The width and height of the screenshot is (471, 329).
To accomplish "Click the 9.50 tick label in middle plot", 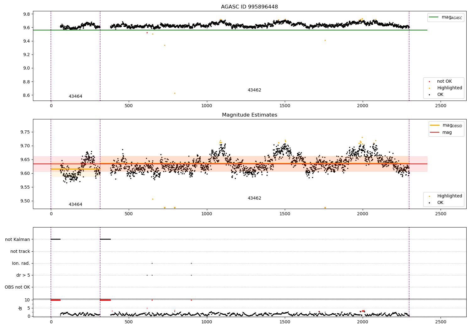I will (25, 201).
